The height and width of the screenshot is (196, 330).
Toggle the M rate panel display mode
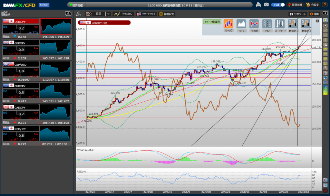tap(68, 14)
